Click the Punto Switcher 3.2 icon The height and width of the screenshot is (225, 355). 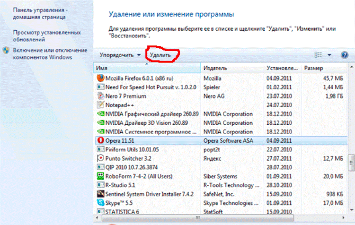point(100,158)
